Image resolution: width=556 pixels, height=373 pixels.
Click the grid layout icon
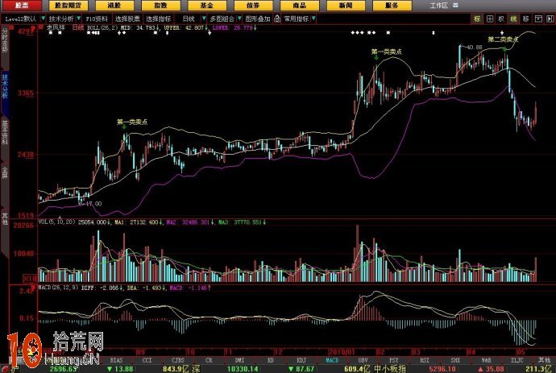click(490, 19)
